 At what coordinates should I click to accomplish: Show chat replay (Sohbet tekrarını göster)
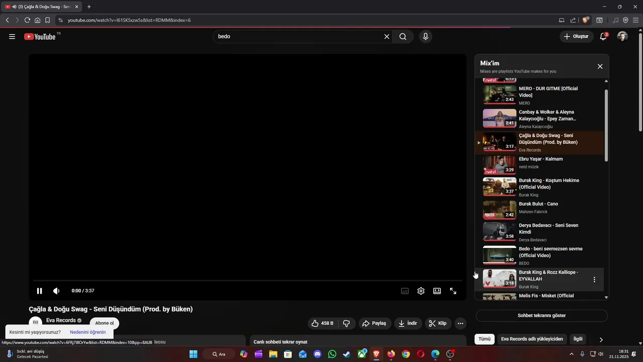coord(542,316)
